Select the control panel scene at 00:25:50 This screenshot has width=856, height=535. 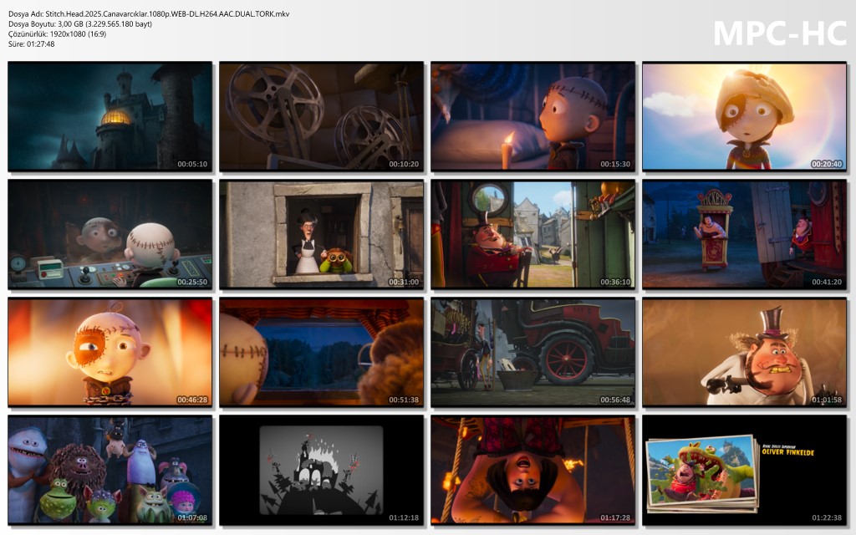[x=110, y=235]
